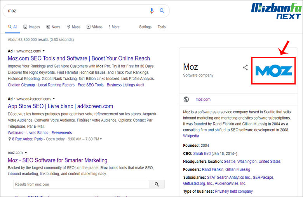The height and width of the screenshot is (197, 303).
Task: Submit the 'Results from moz.com' search button
Action: point(157,184)
